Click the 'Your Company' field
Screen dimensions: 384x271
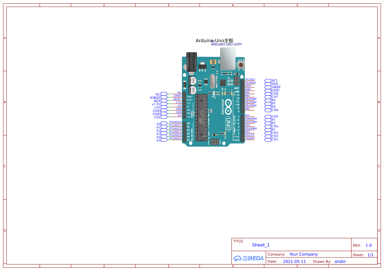coord(304,254)
